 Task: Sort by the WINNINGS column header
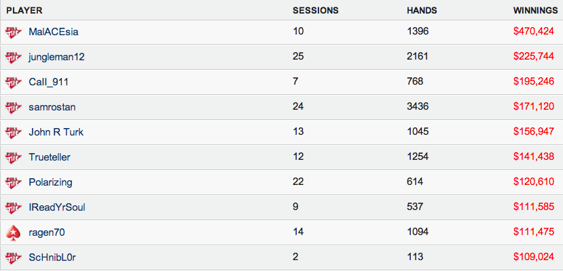(x=536, y=10)
